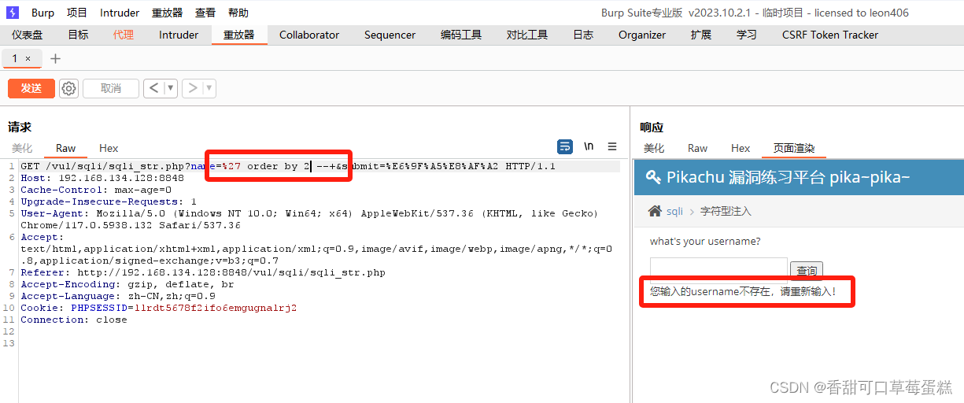Switch to the 日志 tab
The height and width of the screenshot is (403, 964).
pyautogui.click(x=583, y=35)
